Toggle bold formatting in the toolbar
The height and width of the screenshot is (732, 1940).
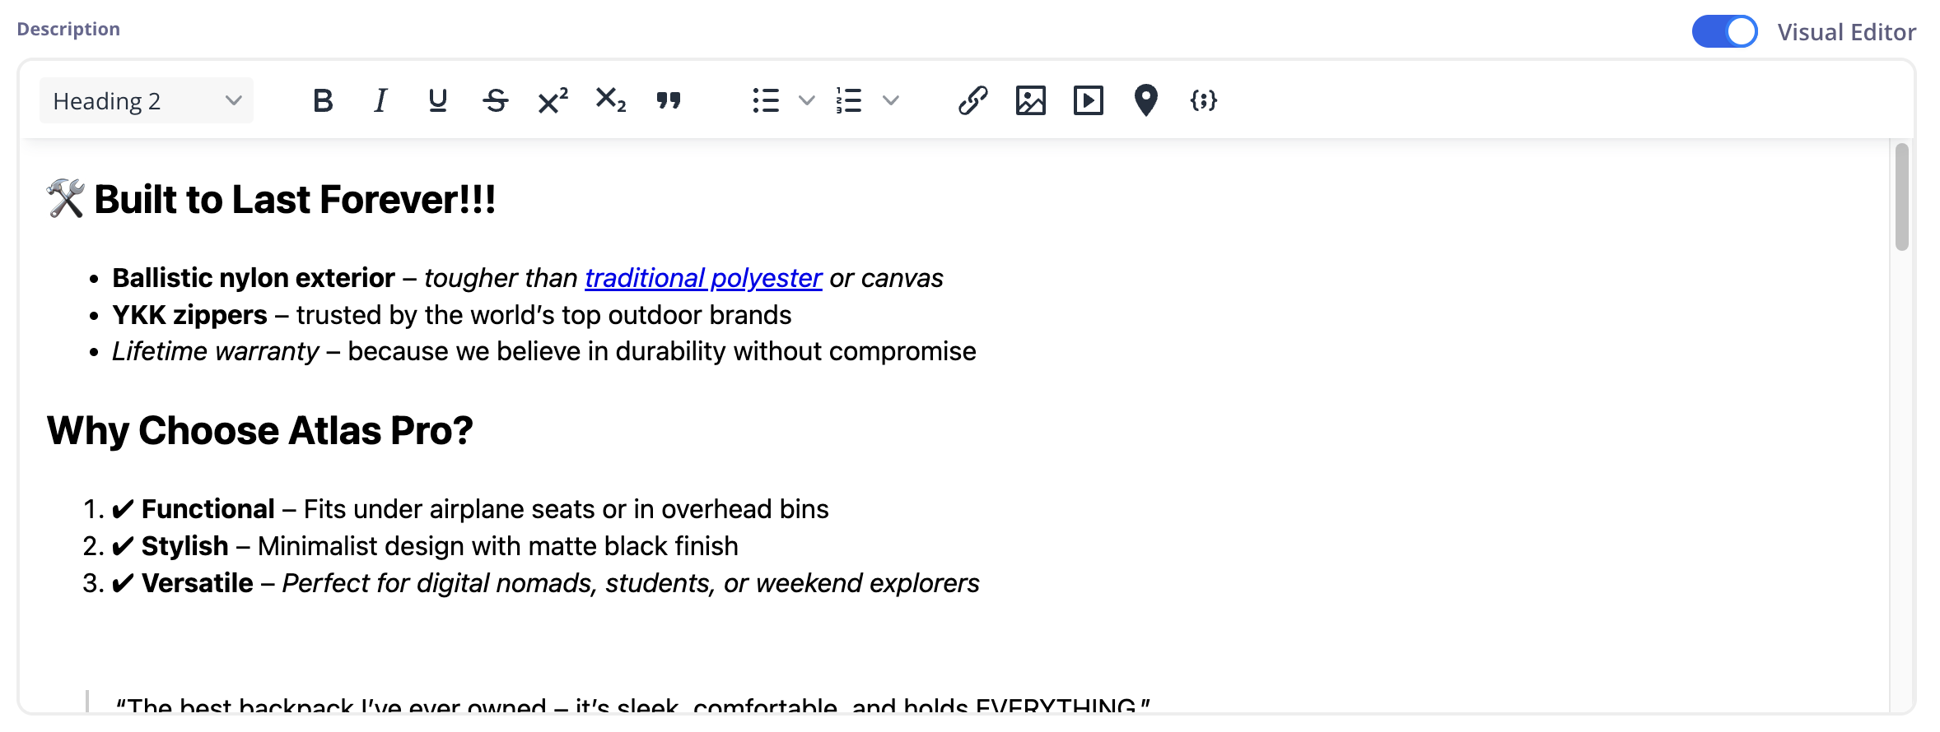tap(323, 100)
